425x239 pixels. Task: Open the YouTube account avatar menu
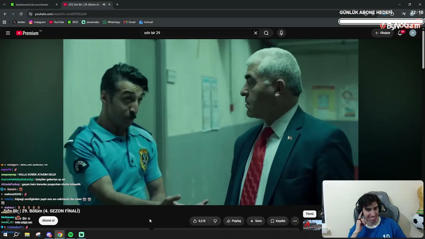coord(413,33)
